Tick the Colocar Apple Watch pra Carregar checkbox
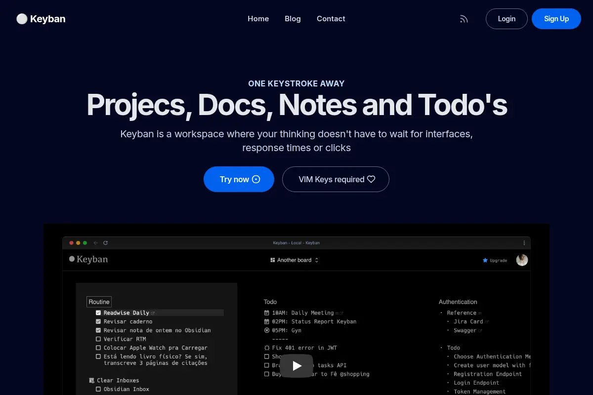Screen dimensions: 593x395 pos(98,348)
